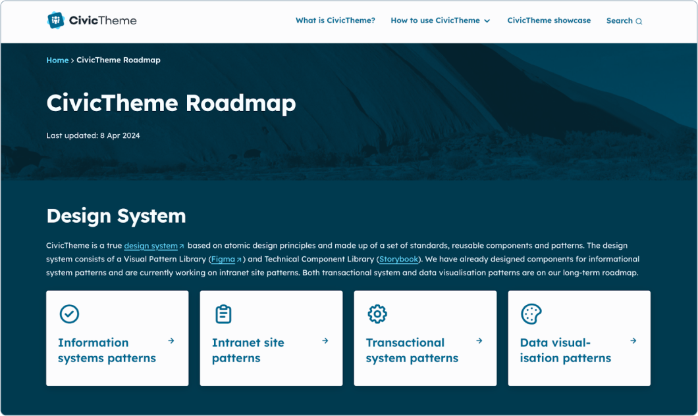Screen dimensions: 698x416
Task: Click the arrow on Intranet site patterns card
Action: click(325, 340)
